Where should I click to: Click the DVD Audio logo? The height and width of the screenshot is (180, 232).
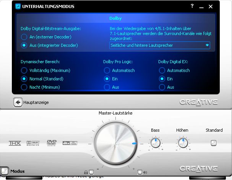(52, 143)
